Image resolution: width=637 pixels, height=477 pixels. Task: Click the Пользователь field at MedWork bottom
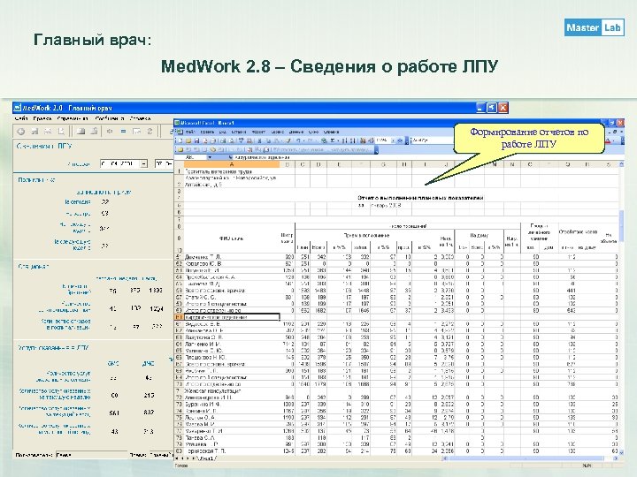[91, 455]
